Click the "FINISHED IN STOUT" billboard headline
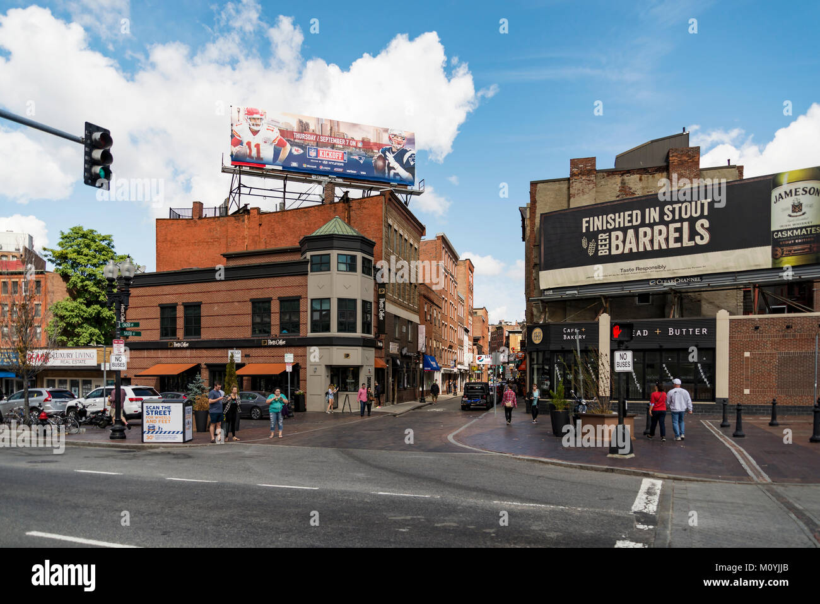 coord(645,216)
